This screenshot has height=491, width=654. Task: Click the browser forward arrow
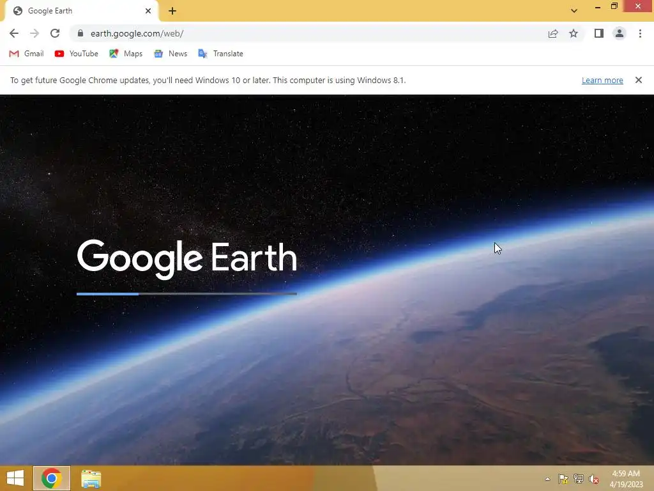pos(34,33)
